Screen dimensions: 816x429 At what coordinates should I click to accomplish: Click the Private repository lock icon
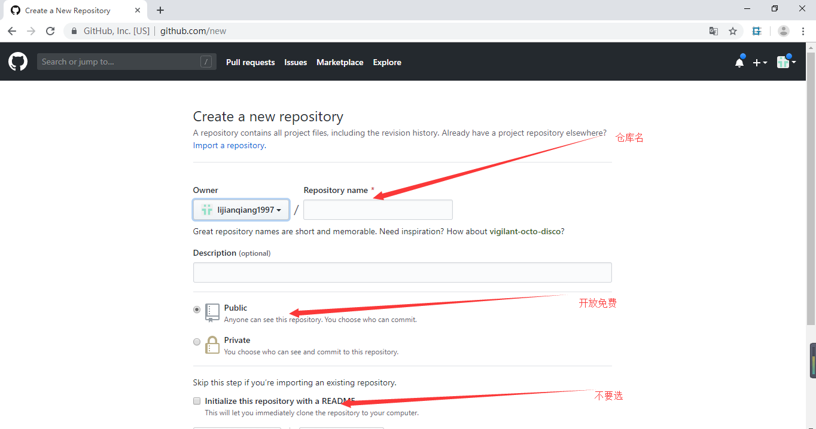coord(212,345)
